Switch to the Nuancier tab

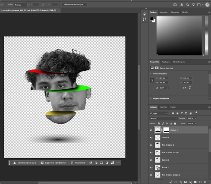click(164, 12)
